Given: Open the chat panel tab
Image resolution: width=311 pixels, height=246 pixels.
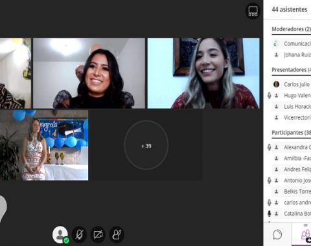Looking at the screenshot, I should (x=277, y=234).
